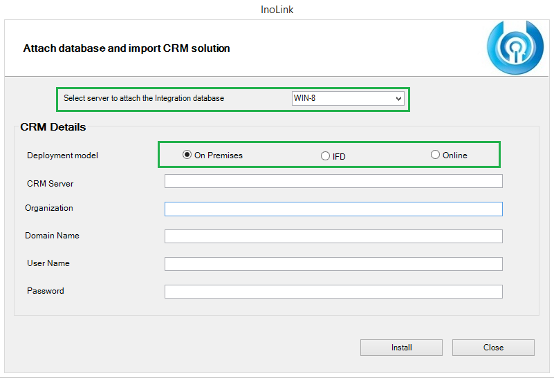
Task: Click the 'Attach database and import CRM solution' heading
Action: click(127, 48)
